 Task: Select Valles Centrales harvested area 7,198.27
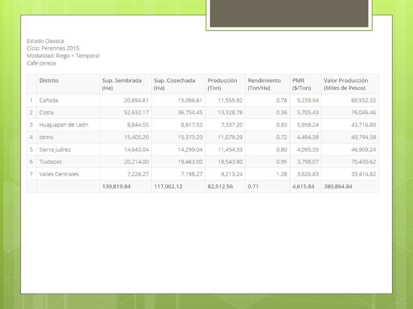click(192, 174)
